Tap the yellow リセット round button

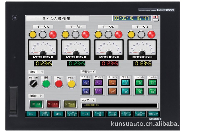[x=71, y=84]
